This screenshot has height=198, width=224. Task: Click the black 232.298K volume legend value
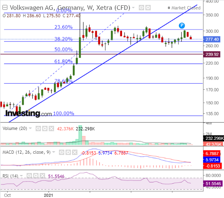(85, 129)
